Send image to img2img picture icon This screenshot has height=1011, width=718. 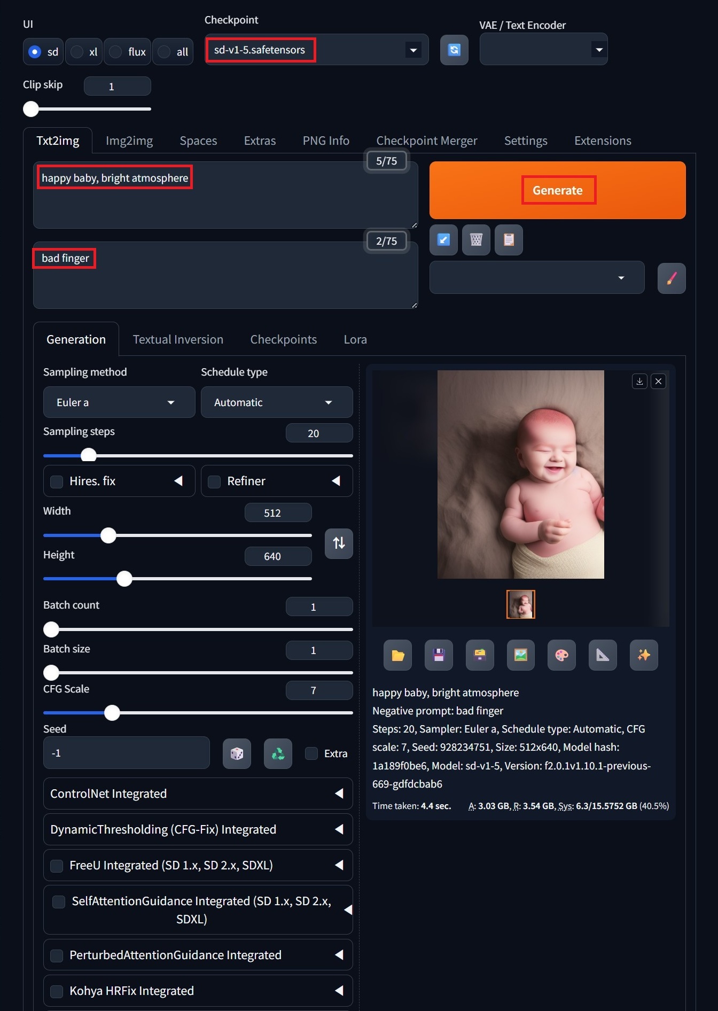coord(521,655)
